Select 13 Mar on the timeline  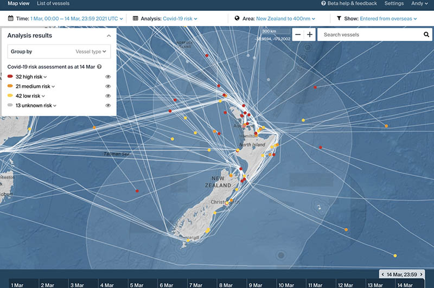click(381, 284)
